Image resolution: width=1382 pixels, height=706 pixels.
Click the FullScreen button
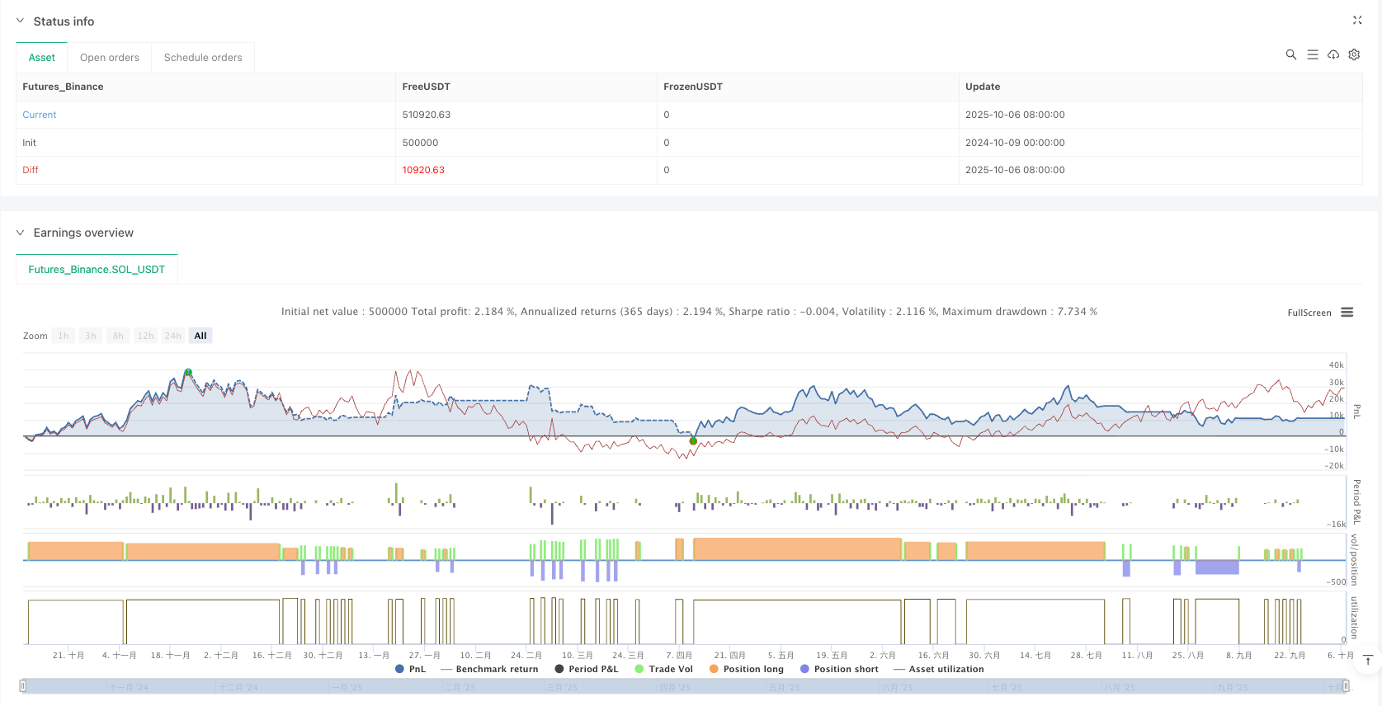pos(1309,313)
